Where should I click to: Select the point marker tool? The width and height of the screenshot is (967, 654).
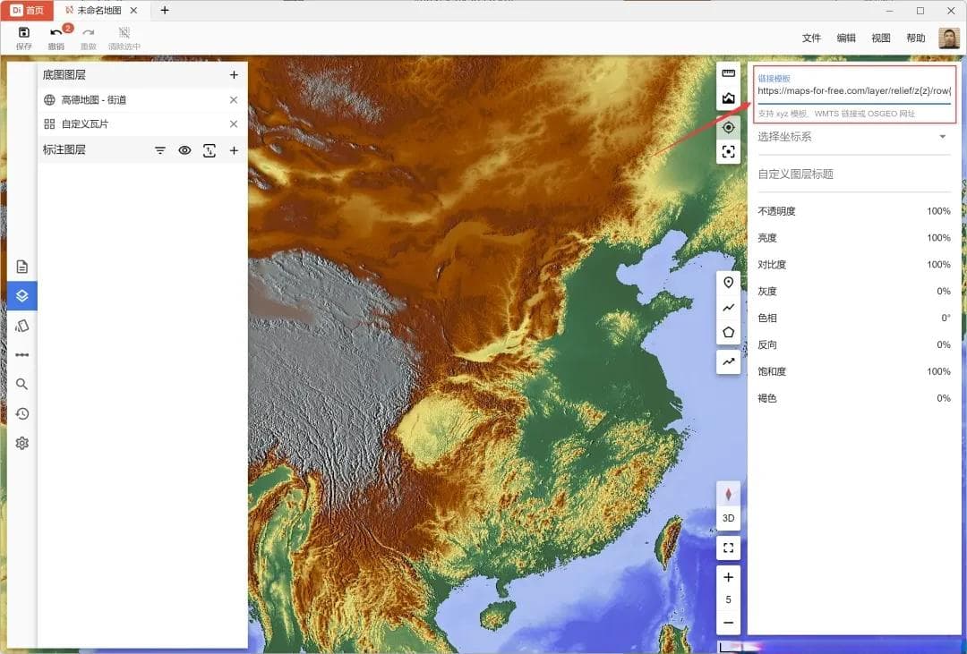[728, 283]
